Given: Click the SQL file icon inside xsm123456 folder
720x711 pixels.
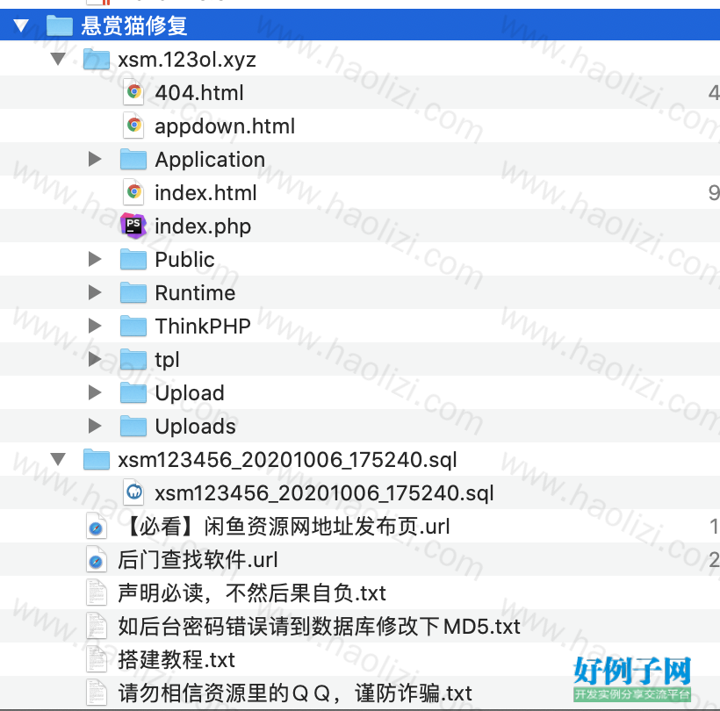Looking at the screenshot, I should 133,492.
